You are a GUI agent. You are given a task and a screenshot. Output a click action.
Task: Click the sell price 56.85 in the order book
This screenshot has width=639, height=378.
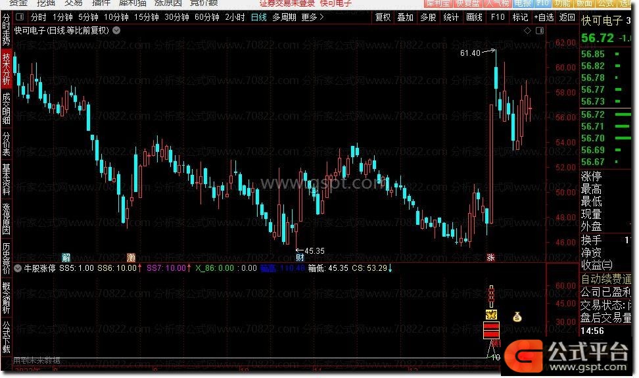click(x=593, y=54)
